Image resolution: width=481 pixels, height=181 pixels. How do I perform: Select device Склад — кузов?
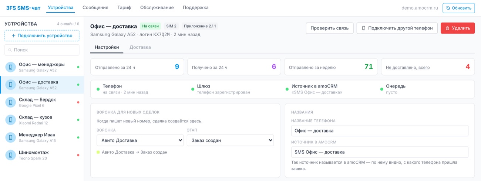pos(42,120)
